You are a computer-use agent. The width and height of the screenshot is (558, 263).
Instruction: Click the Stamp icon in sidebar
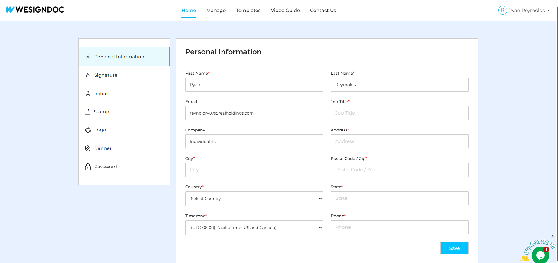click(x=87, y=112)
